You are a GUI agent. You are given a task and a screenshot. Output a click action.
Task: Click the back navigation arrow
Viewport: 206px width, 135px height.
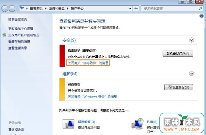click(5, 9)
